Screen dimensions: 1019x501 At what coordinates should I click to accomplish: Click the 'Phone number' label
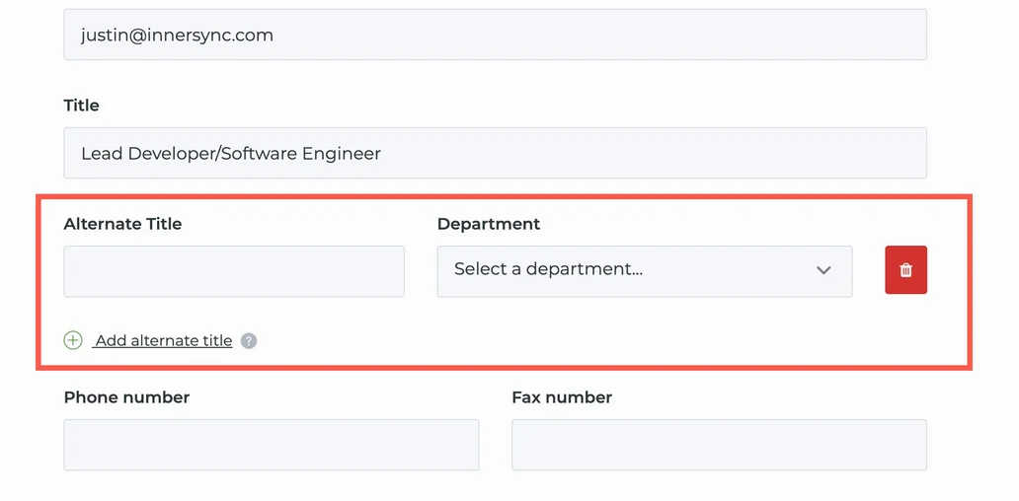tap(126, 397)
